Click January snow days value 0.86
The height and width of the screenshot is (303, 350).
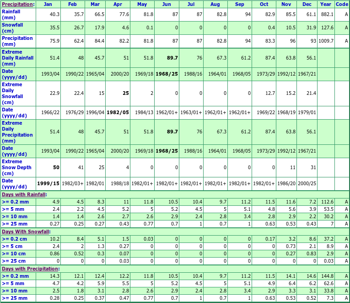tap(54, 254)
